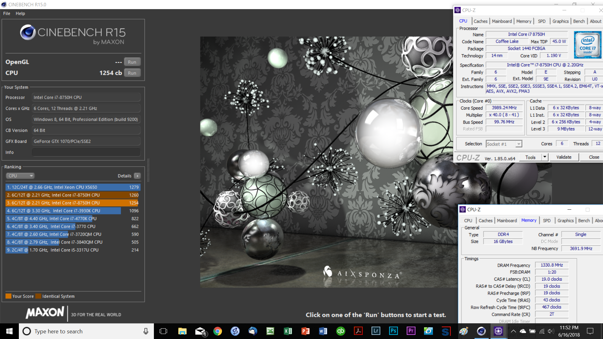The width and height of the screenshot is (603, 339).
Task: Select the i7-4770K ranking entry
Action: tap(73, 218)
